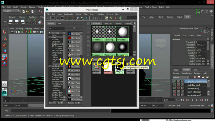Toggle the shd layer recycle icon
215x121 pixels.
[x=178, y=85]
